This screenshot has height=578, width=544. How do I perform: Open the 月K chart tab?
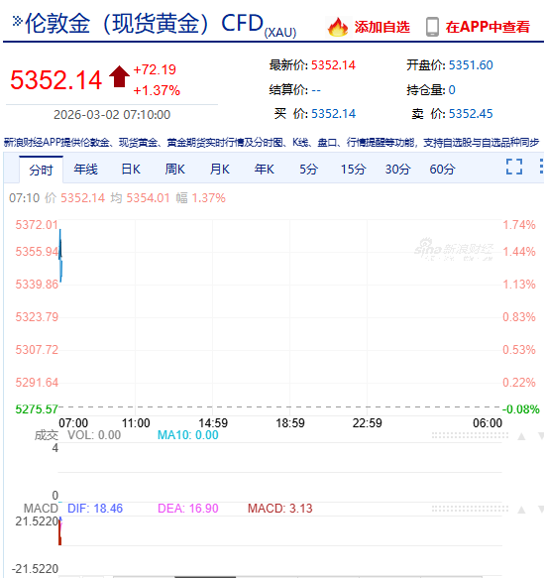pos(220,170)
